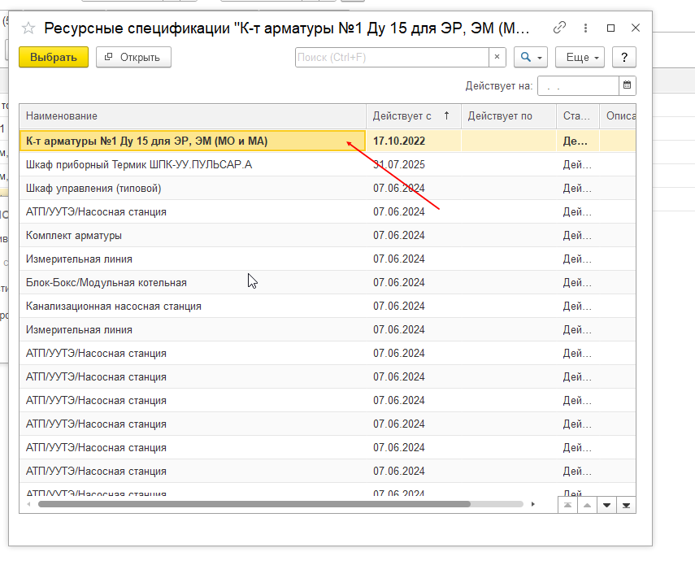Add this form to favorites with the star icon

pos(28,28)
